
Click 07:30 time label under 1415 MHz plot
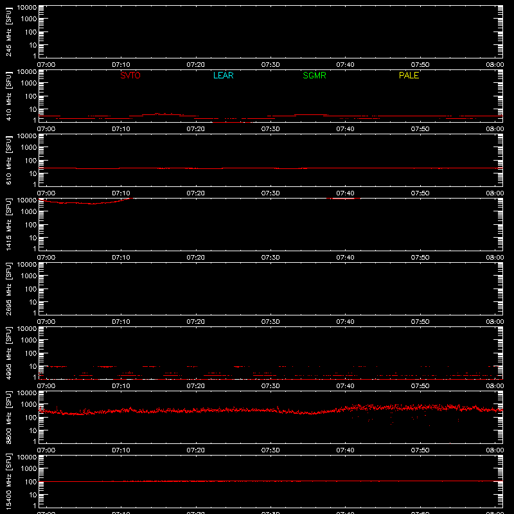point(270,258)
